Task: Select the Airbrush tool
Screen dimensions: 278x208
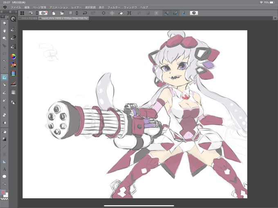Action: (4, 100)
